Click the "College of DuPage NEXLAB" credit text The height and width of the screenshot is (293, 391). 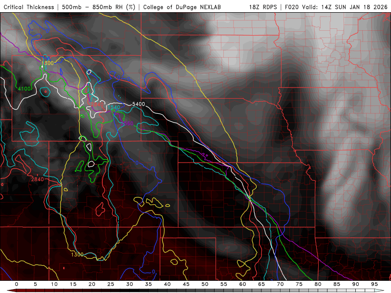(x=182, y=7)
